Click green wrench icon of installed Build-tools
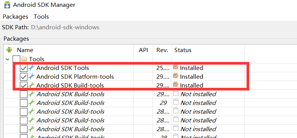 [31, 85]
